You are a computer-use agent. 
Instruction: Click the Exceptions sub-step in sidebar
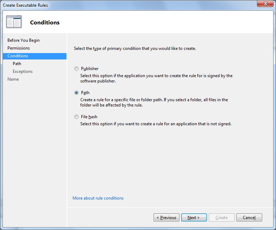click(x=23, y=71)
